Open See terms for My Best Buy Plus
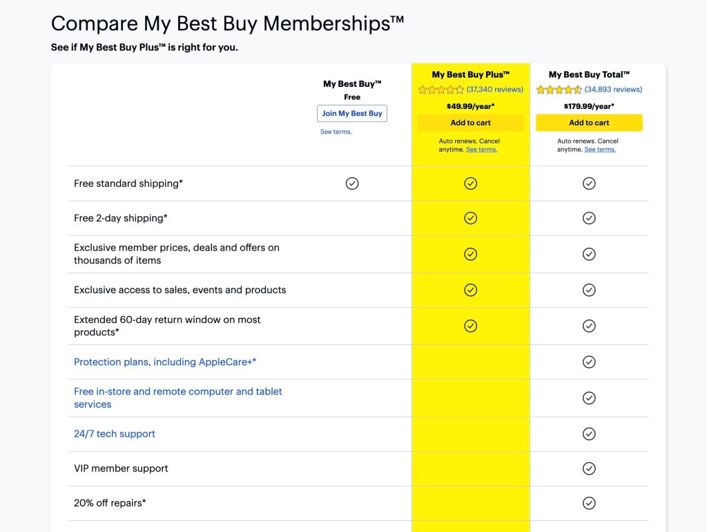Image resolution: width=707 pixels, height=532 pixels. point(482,148)
